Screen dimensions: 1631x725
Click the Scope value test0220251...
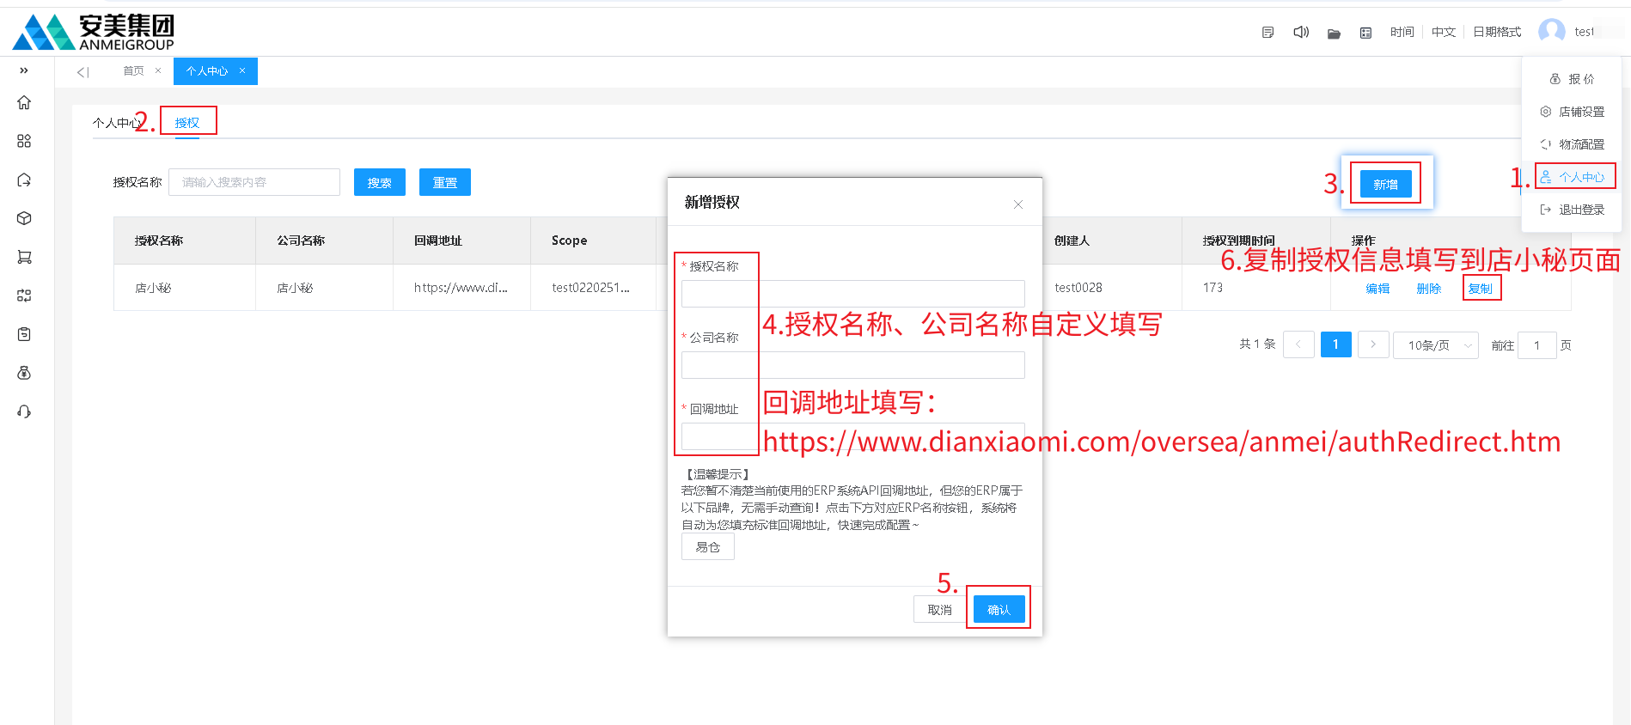(x=590, y=288)
